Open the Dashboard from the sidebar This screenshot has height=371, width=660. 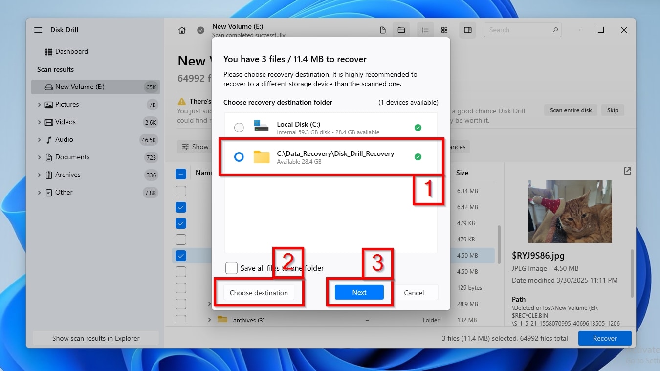coord(71,51)
